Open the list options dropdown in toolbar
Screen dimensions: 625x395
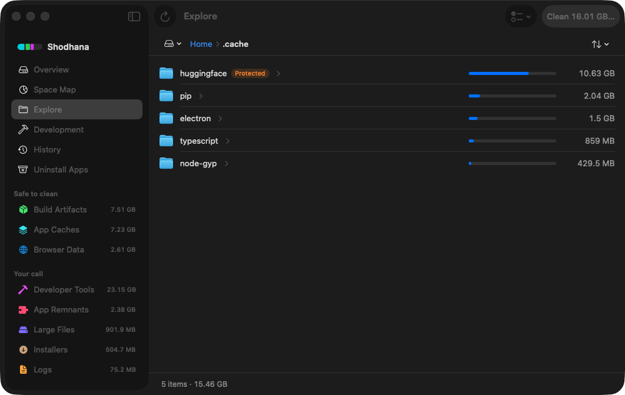tap(521, 16)
